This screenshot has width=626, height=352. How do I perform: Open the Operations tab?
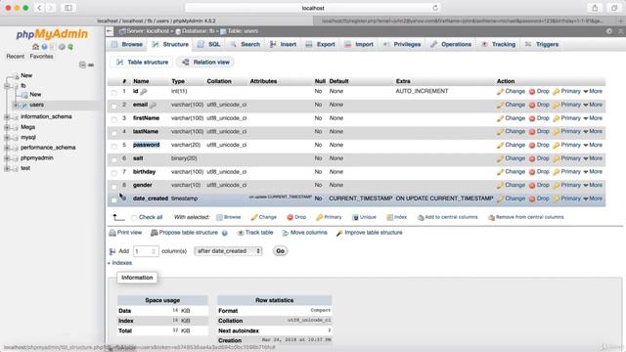coord(451,44)
